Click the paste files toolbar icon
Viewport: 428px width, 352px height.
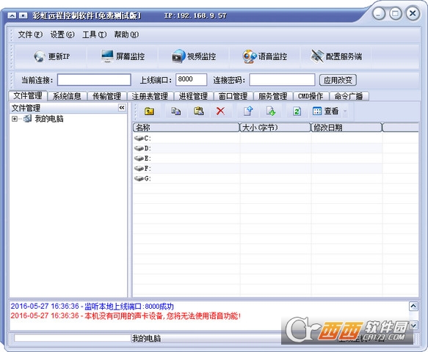(x=198, y=111)
